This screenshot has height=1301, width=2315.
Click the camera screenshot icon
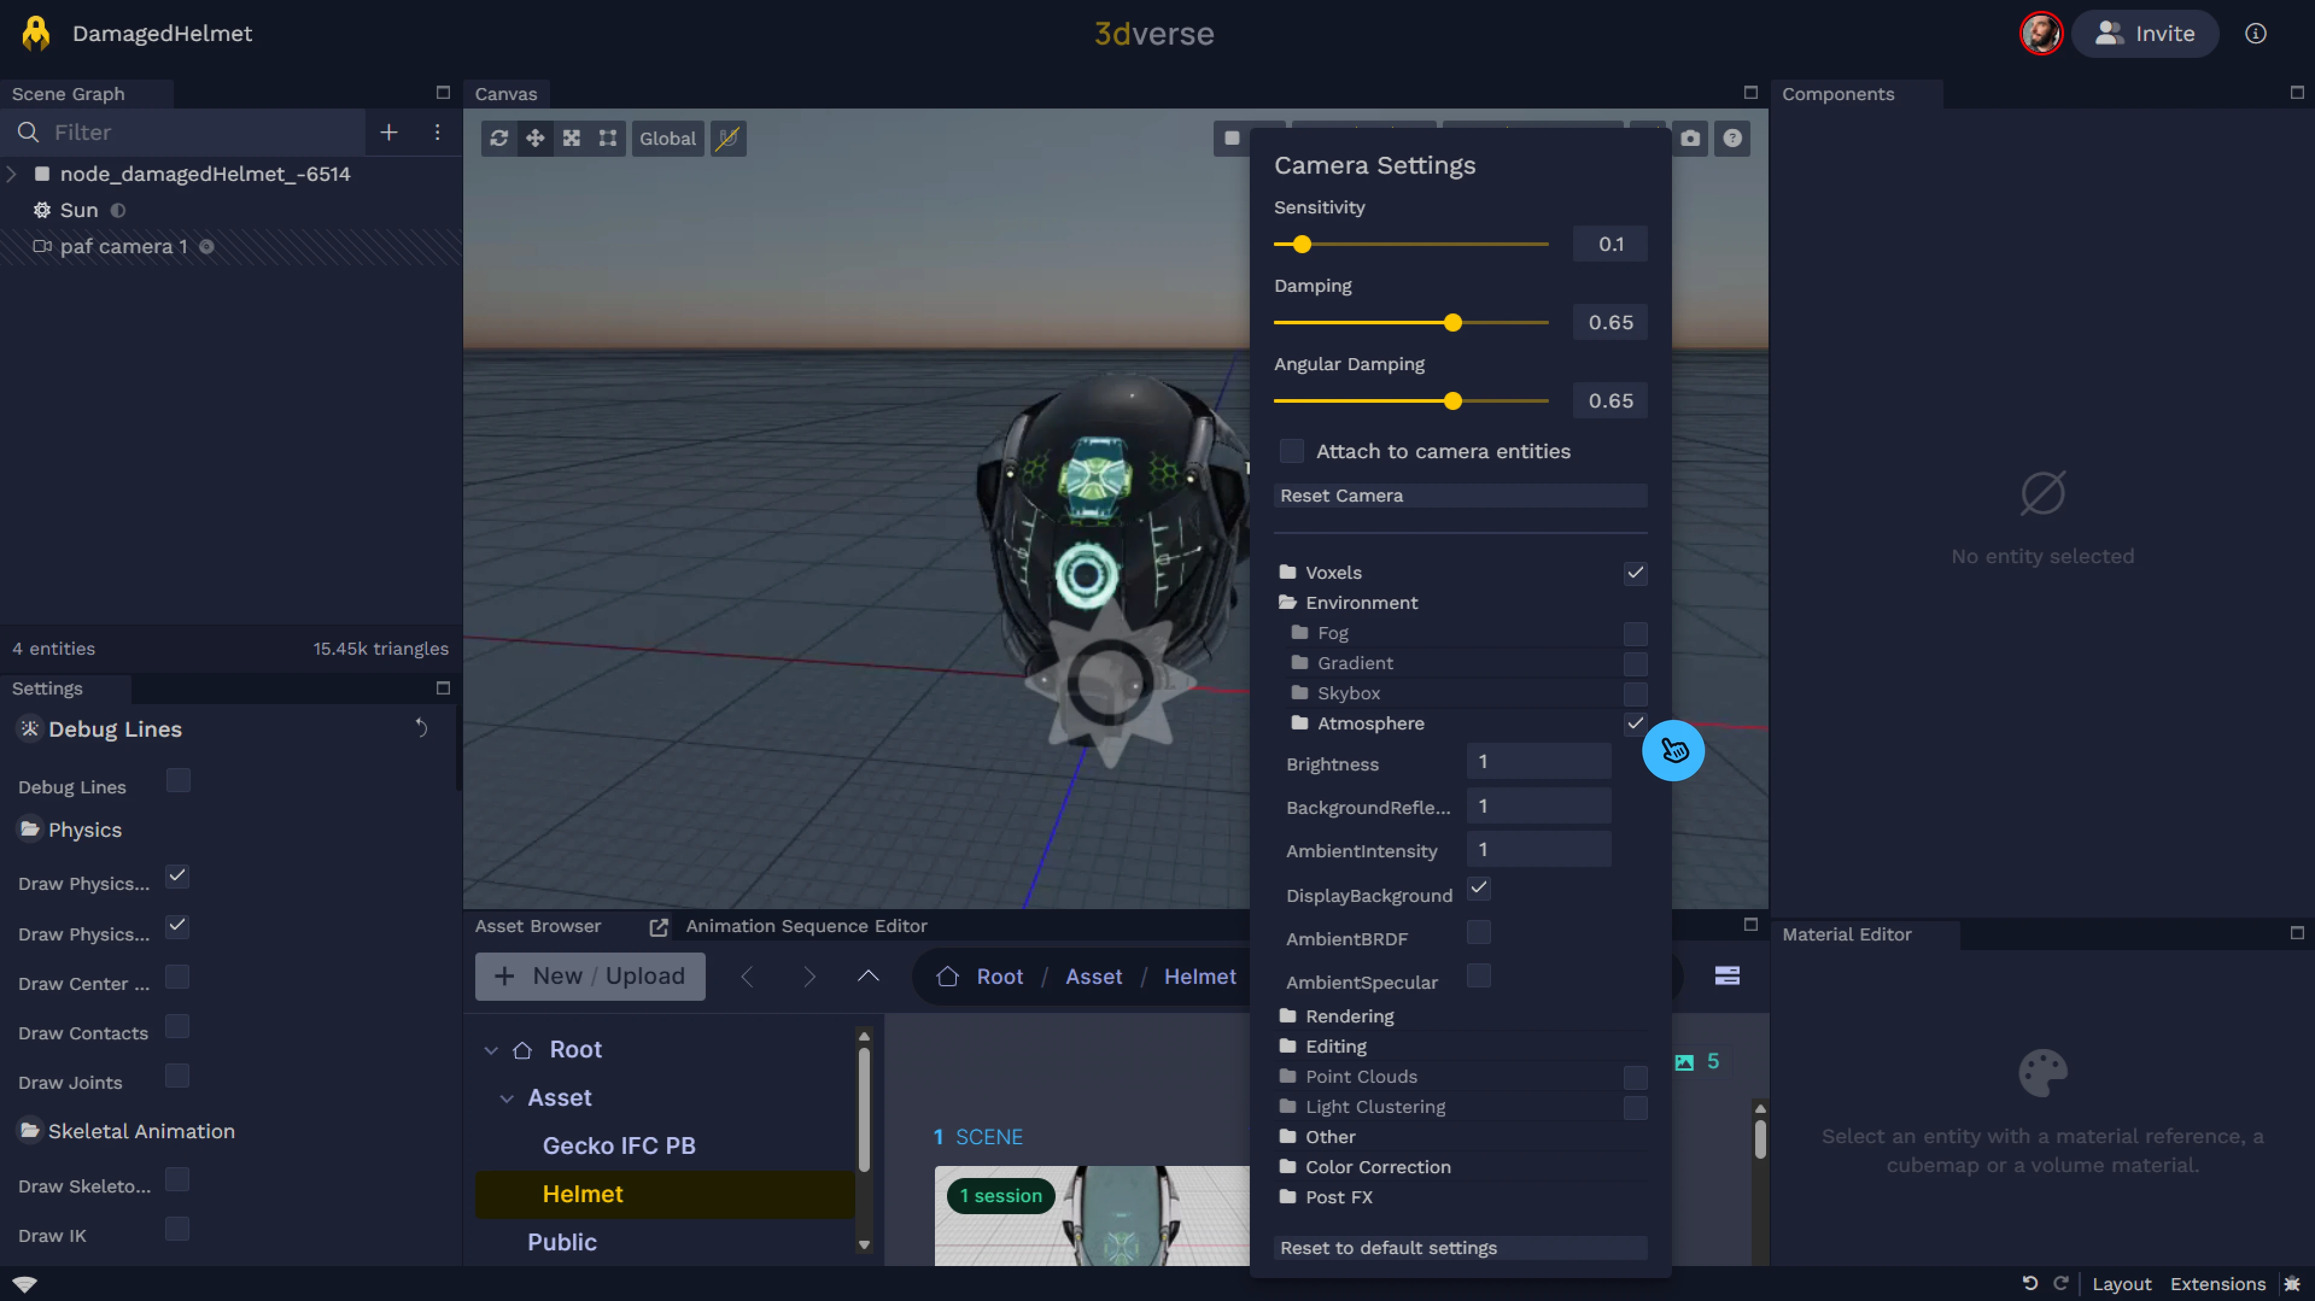click(1691, 139)
